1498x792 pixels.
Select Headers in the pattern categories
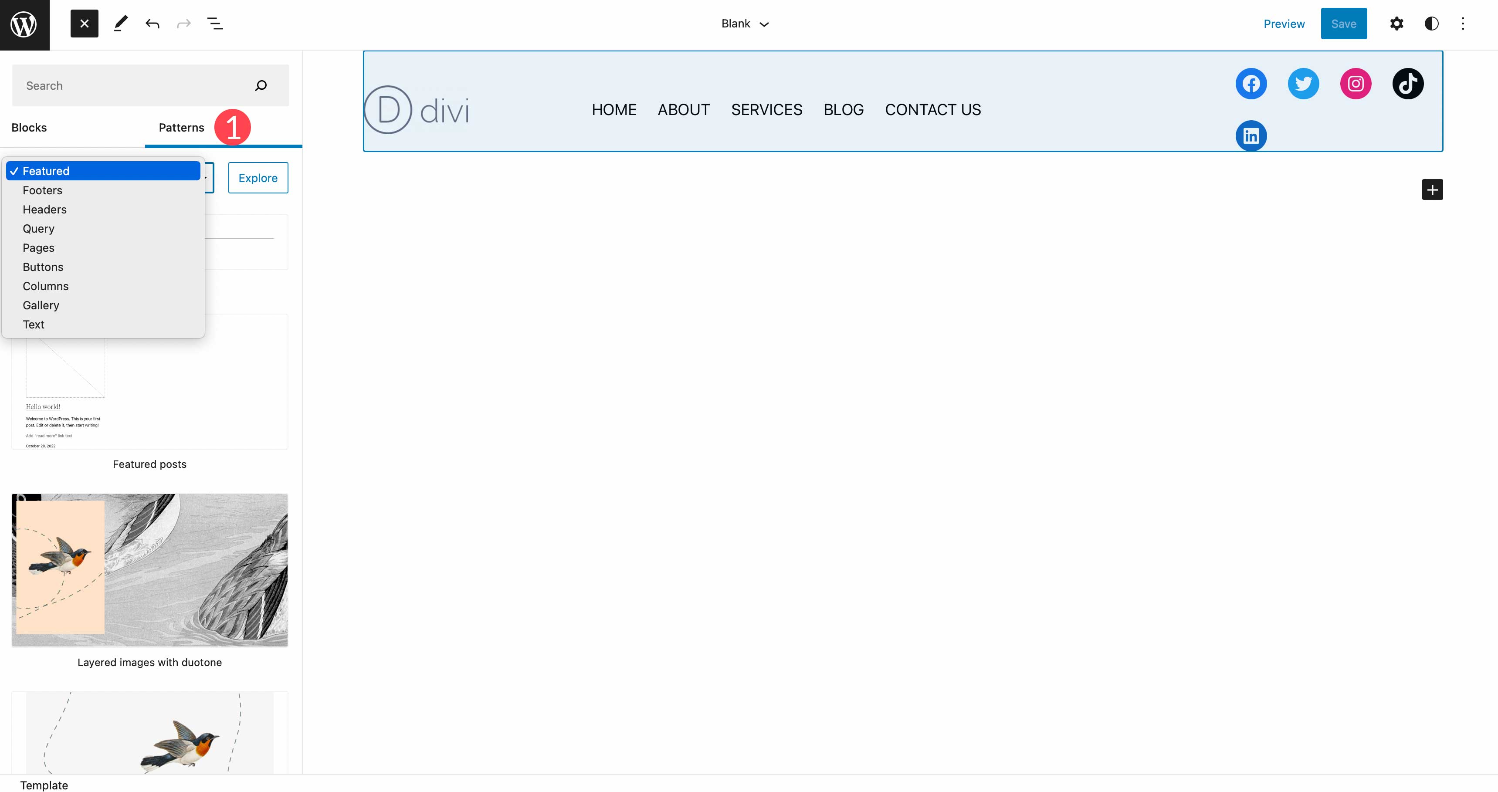(44, 210)
